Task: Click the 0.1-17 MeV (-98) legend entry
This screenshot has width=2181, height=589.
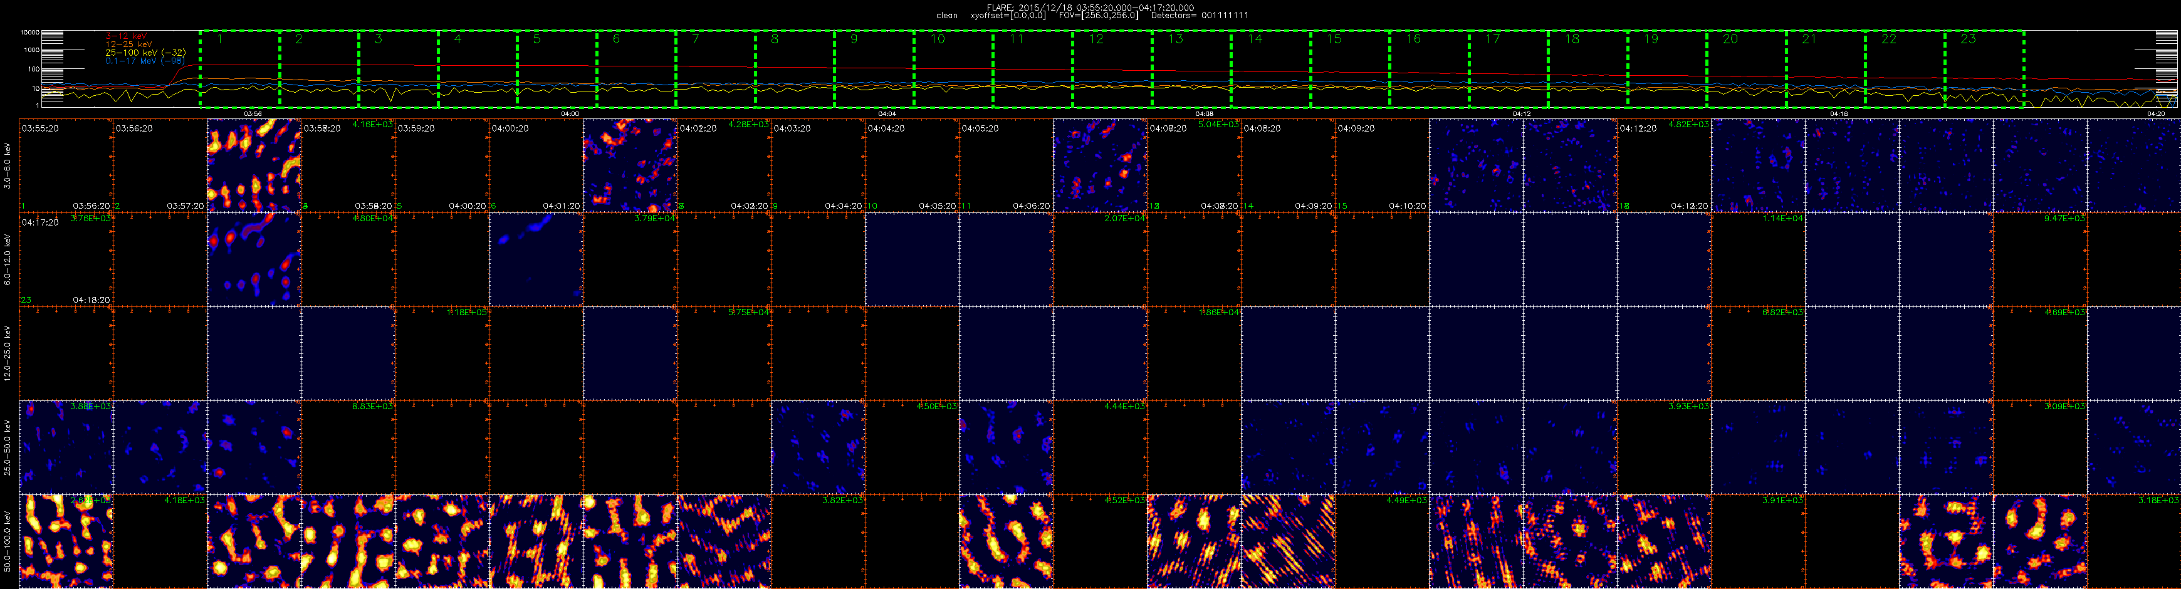Action: click(x=145, y=61)
